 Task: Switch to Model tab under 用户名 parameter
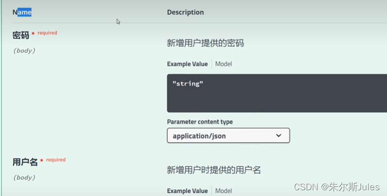[224, 191]
